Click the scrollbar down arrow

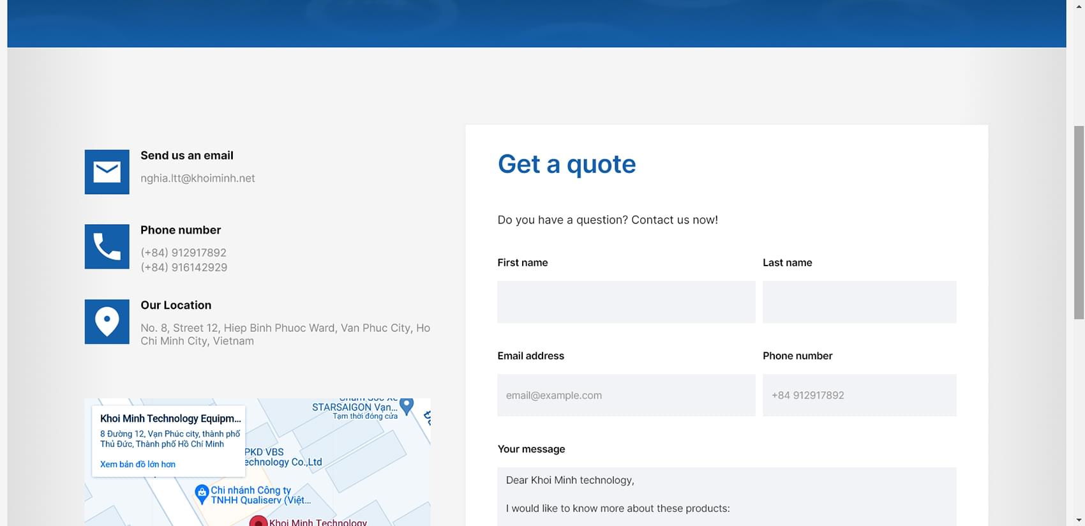[1079, 520]
